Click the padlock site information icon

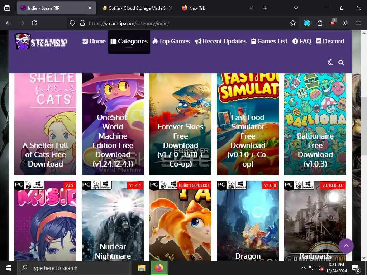coord(82,23)
